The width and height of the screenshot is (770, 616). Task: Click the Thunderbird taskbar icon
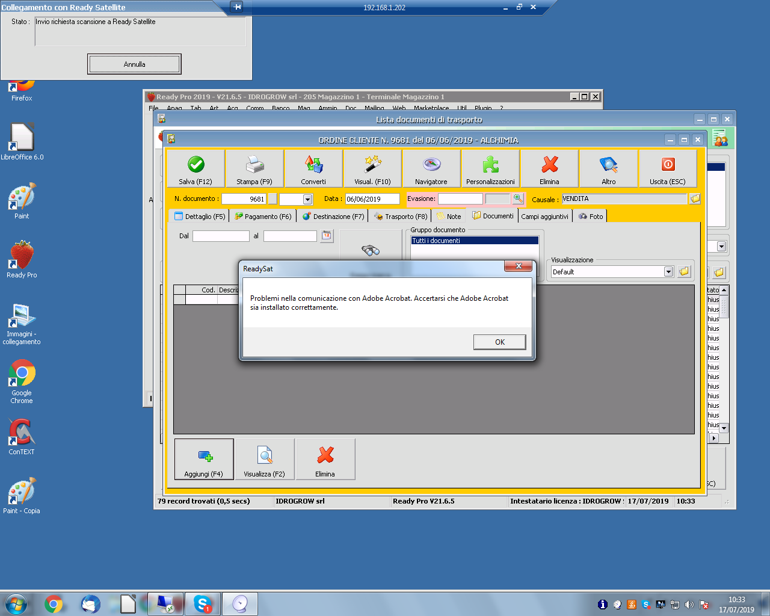click(91, 604)
